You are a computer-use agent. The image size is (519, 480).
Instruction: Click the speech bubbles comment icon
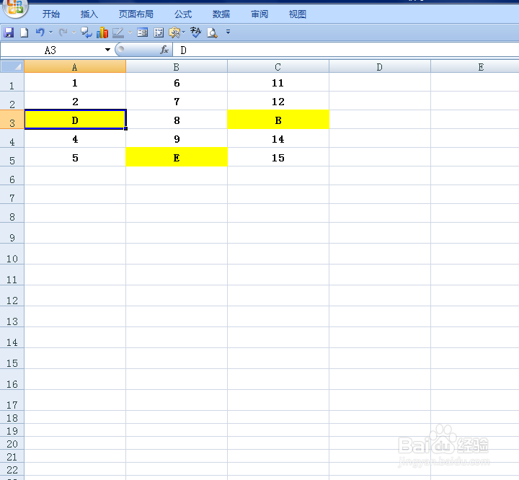click(x=86, y=32)
